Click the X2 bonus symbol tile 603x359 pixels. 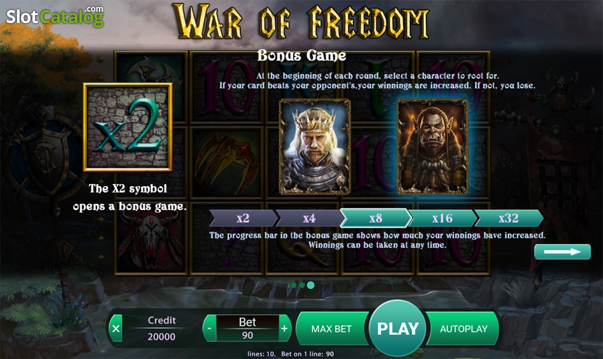point(128,128)
